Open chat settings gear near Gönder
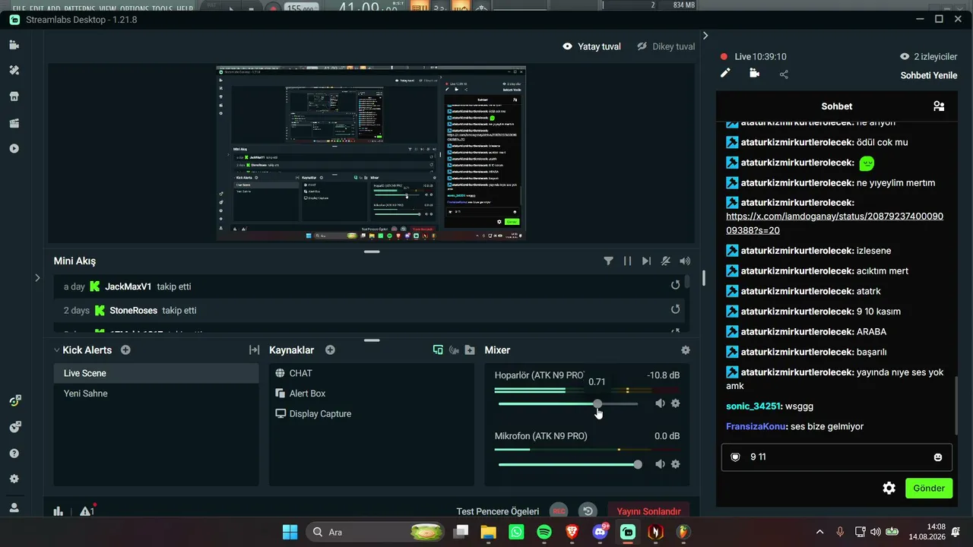This screenshot has height=547, width=973. point(889,488)
